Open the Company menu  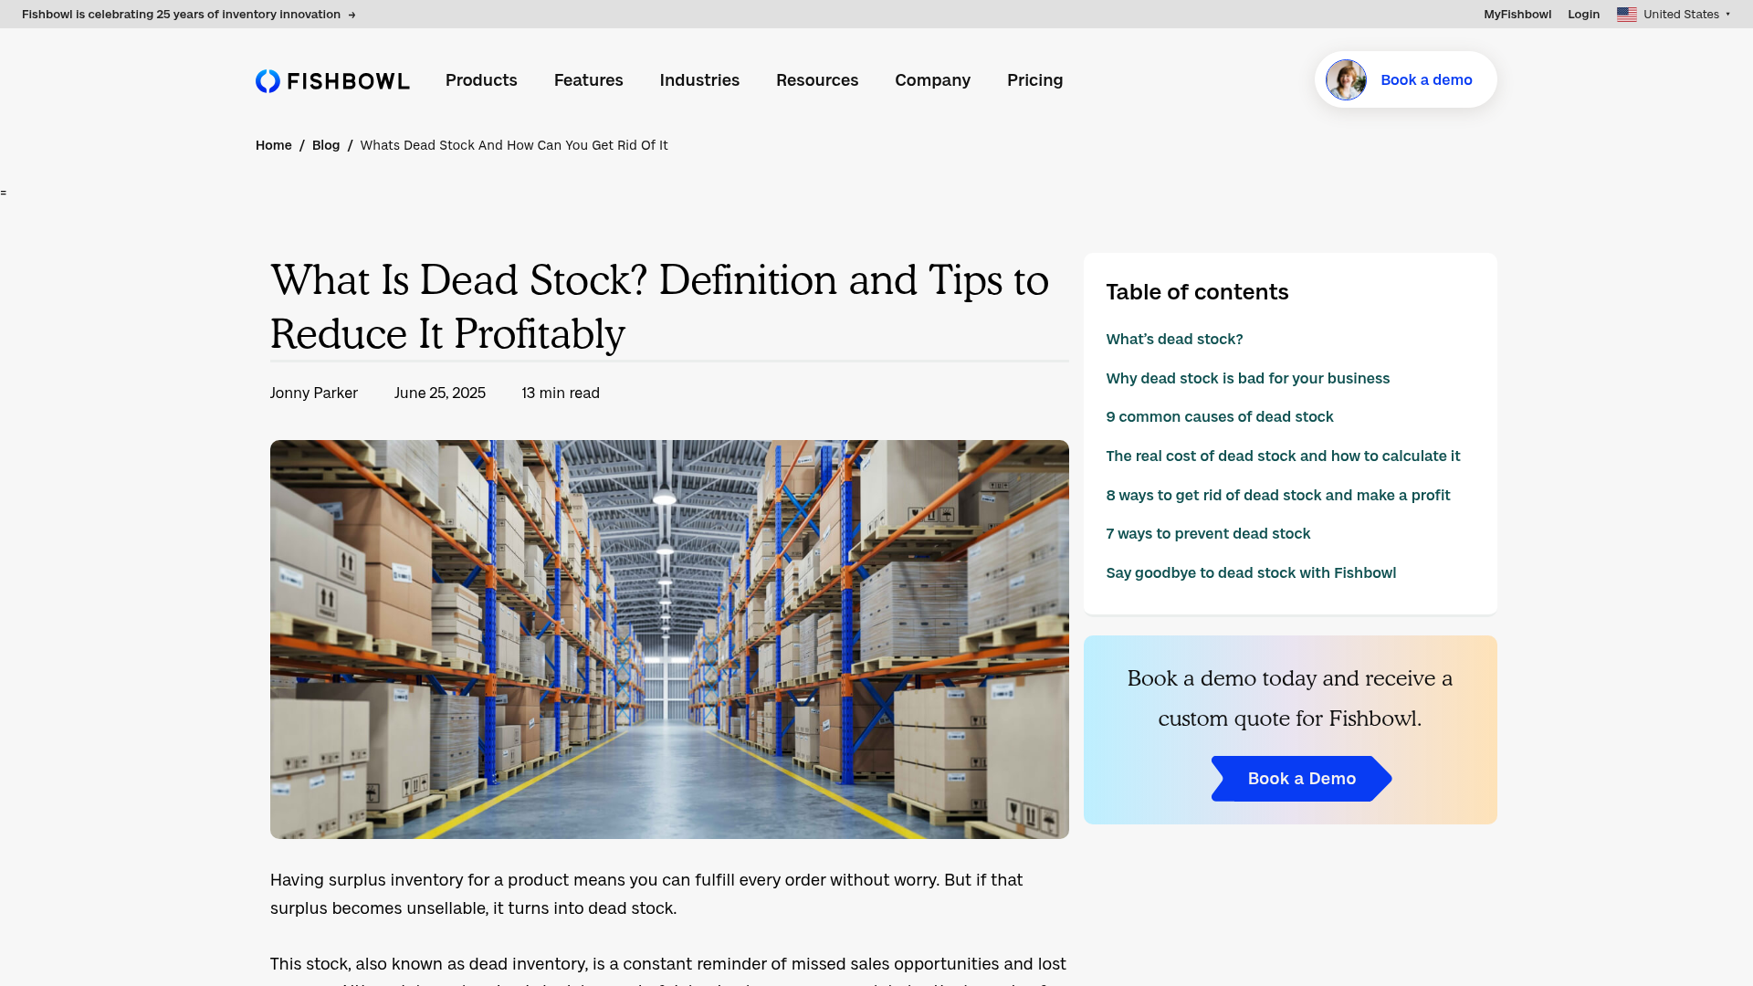(x=932, y=80)
